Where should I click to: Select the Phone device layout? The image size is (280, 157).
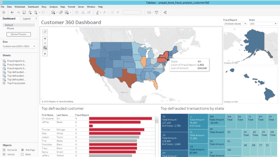pyautogui.click(x=10, y=28)
